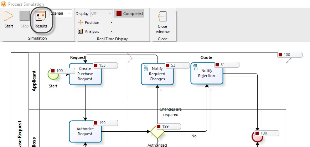The height and width of the screenshot is (147, 310).
Task: Expand the Analysis dropdown arrow
Action: 111,31
